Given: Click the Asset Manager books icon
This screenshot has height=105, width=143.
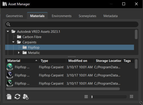Looking at the screenshot, I should (5, 4).
